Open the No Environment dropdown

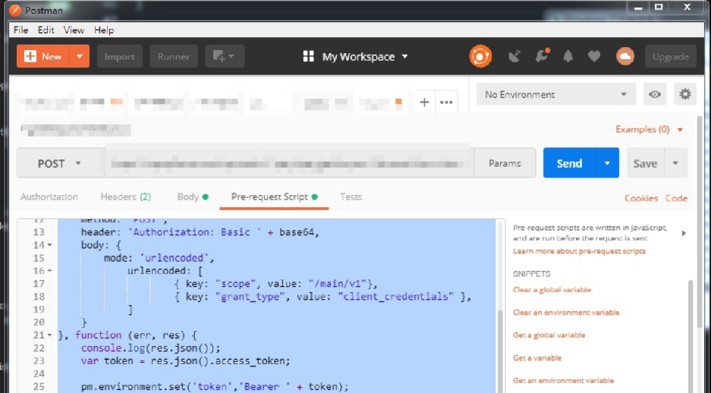[556, 94]
